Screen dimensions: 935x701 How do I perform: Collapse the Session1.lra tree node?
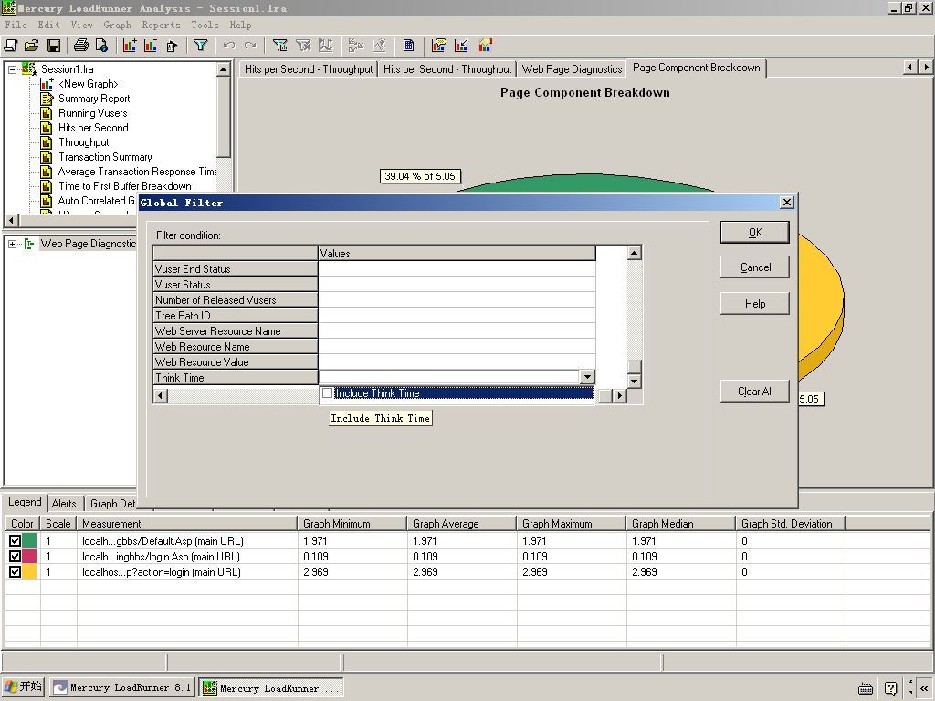click(12, 69)
